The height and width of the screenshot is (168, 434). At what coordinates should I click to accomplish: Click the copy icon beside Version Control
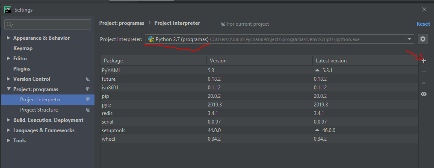[88, 79]
